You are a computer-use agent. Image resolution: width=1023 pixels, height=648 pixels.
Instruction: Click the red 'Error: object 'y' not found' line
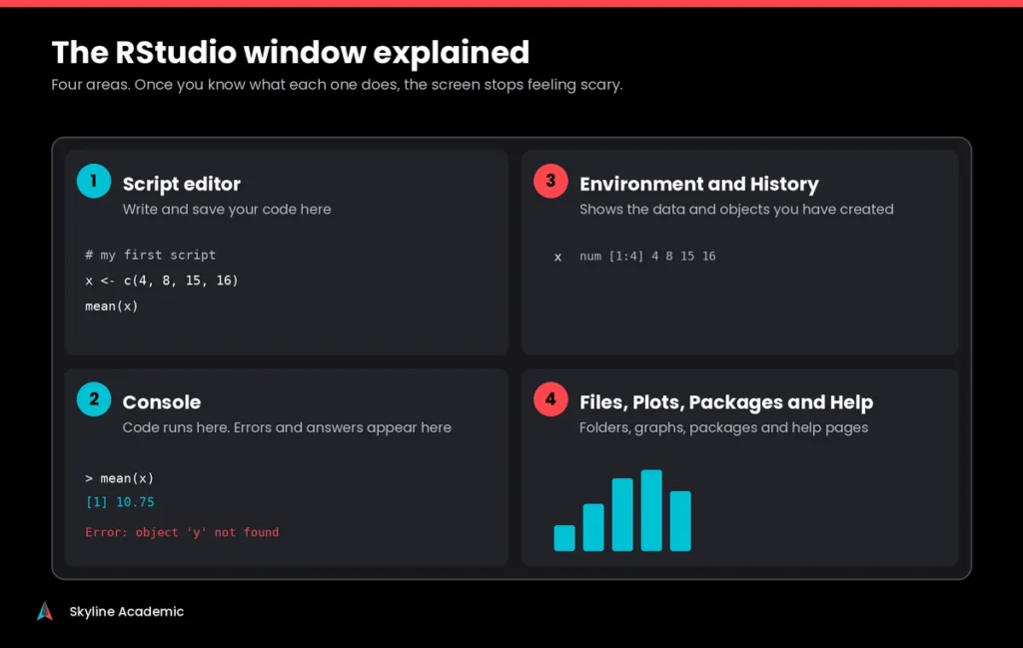[182, 532]
